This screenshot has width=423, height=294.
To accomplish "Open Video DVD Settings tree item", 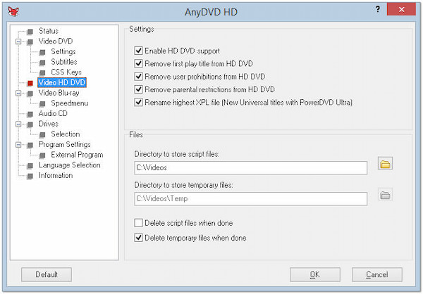I will [63, 51].
